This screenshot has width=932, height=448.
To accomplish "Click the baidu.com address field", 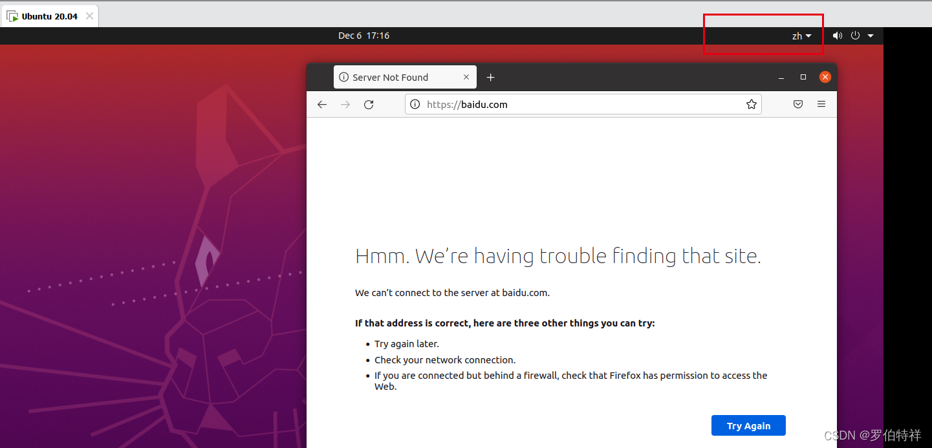I will point(582,104).
